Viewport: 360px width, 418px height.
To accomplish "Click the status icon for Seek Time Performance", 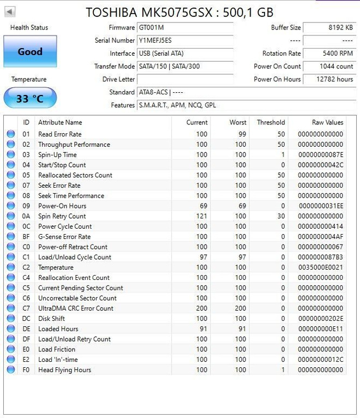I will click(x=11, y=195).
